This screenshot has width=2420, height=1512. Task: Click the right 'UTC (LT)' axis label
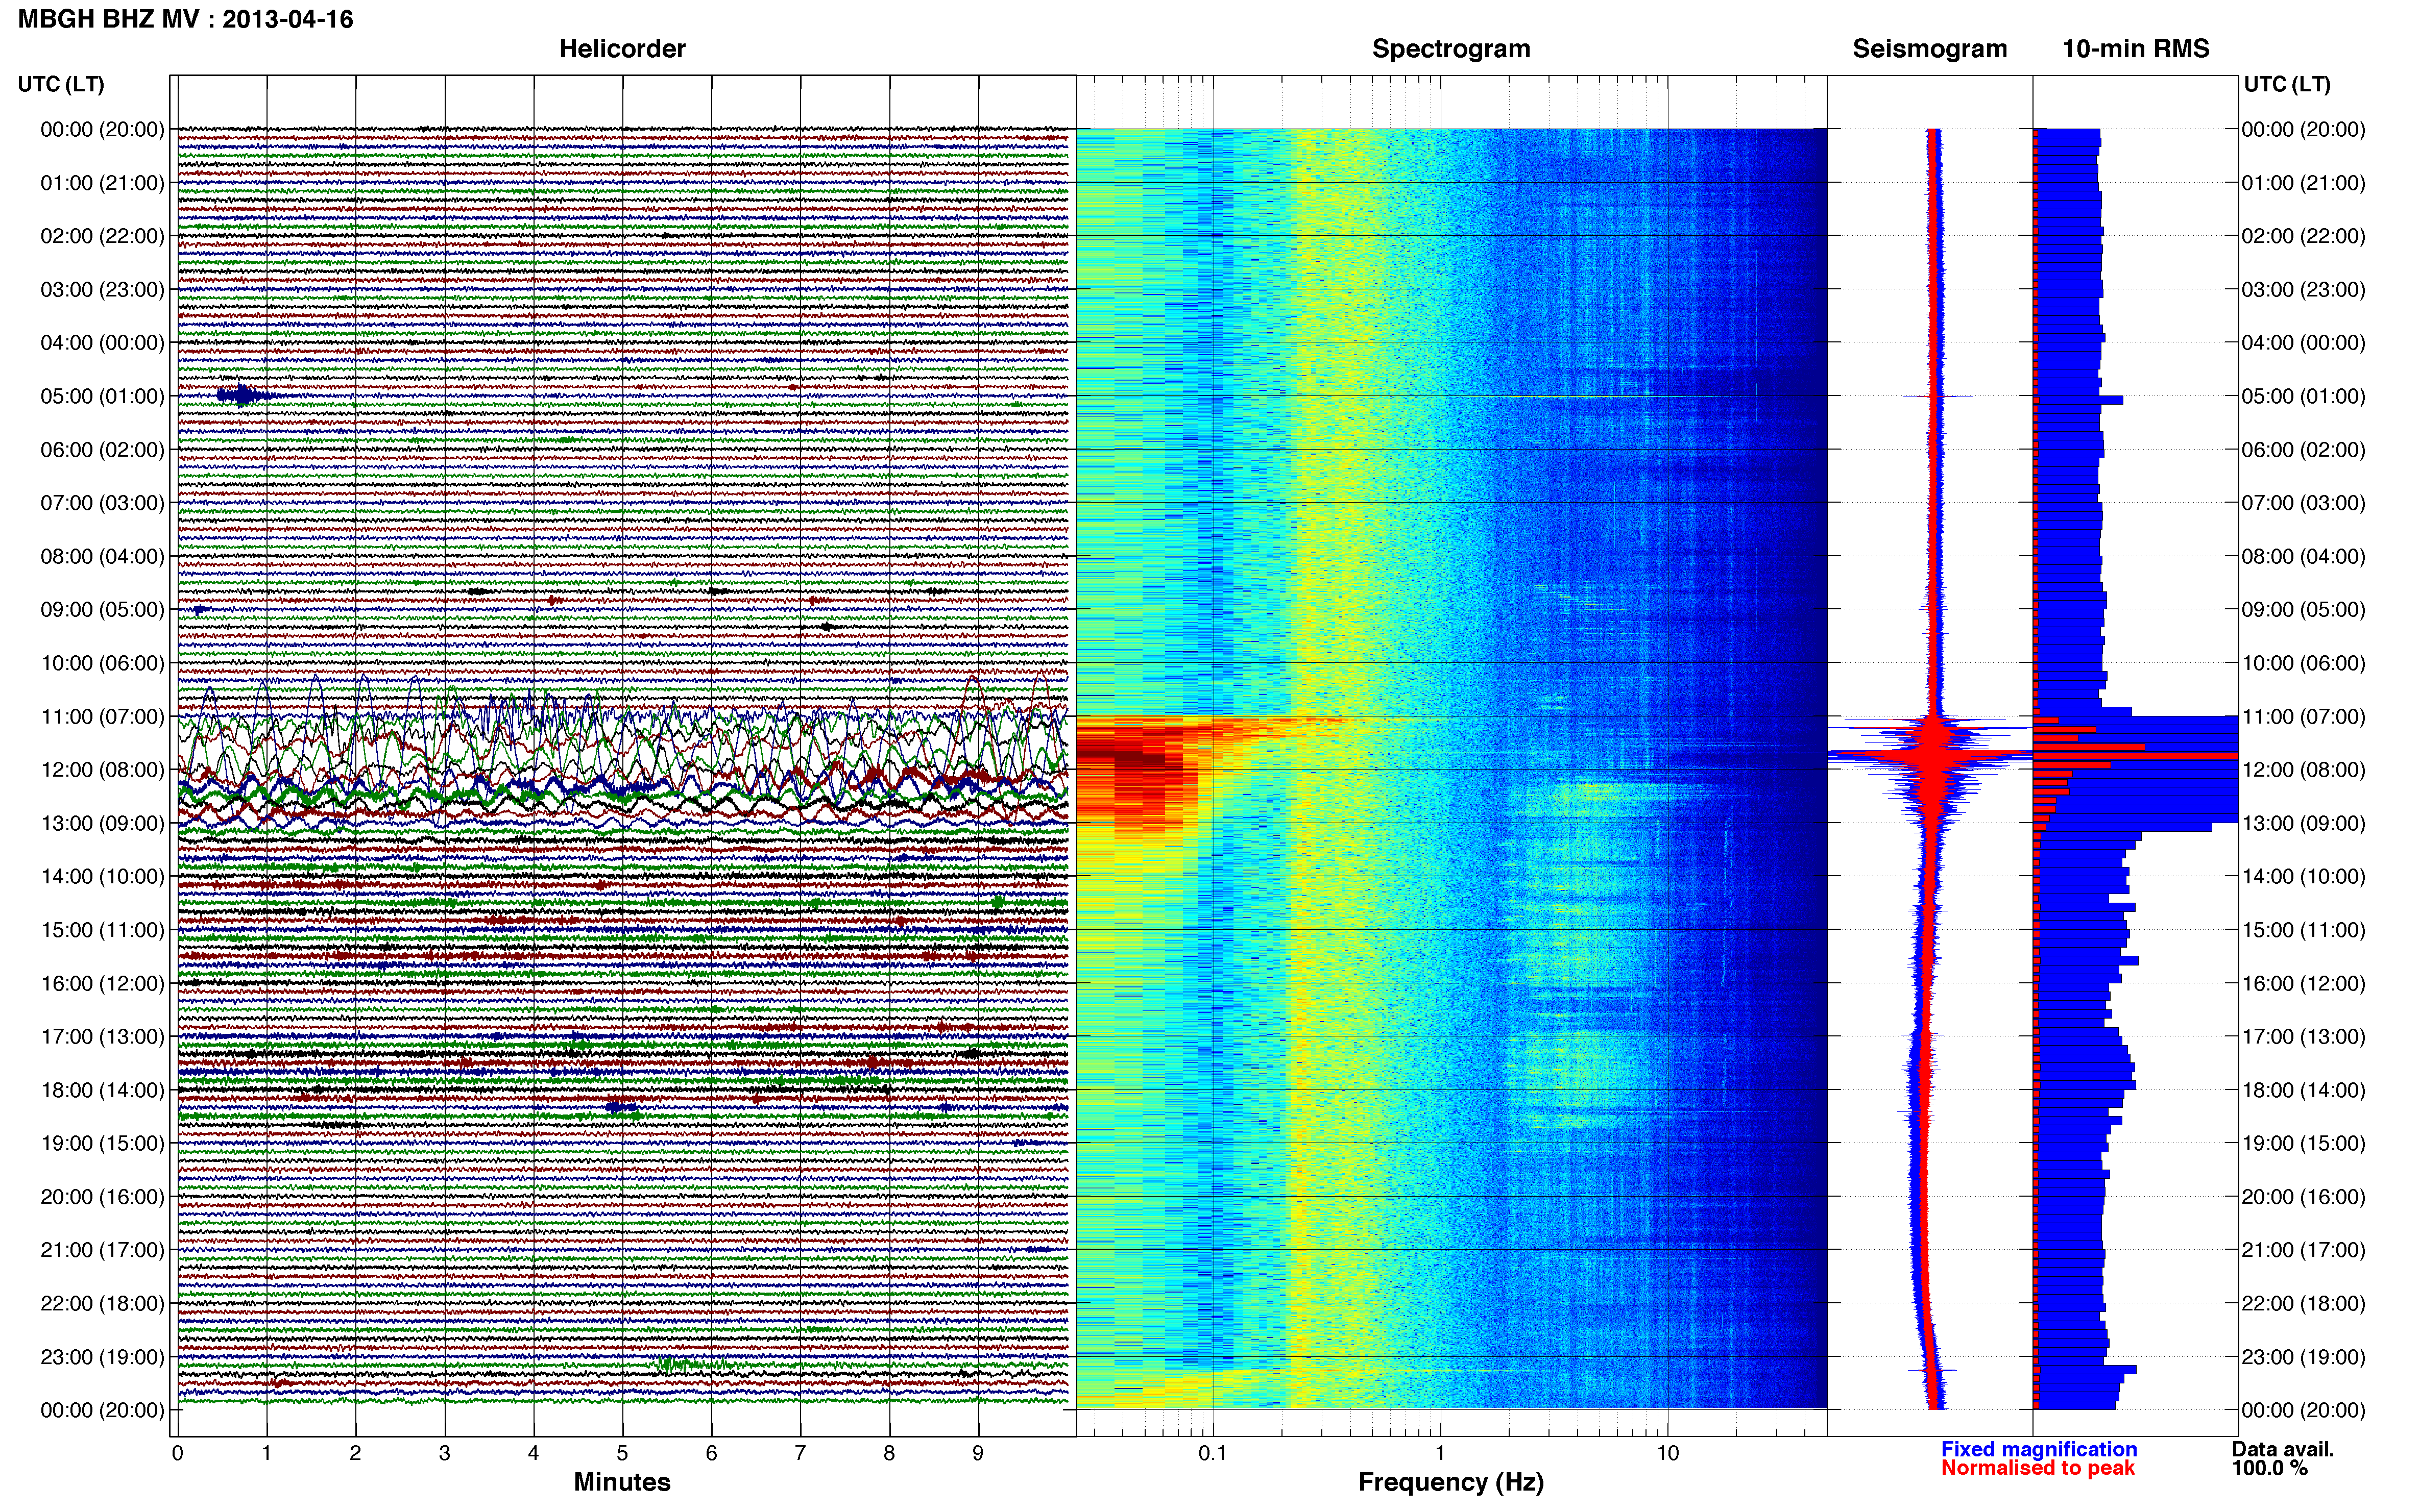pos(2287,84)
